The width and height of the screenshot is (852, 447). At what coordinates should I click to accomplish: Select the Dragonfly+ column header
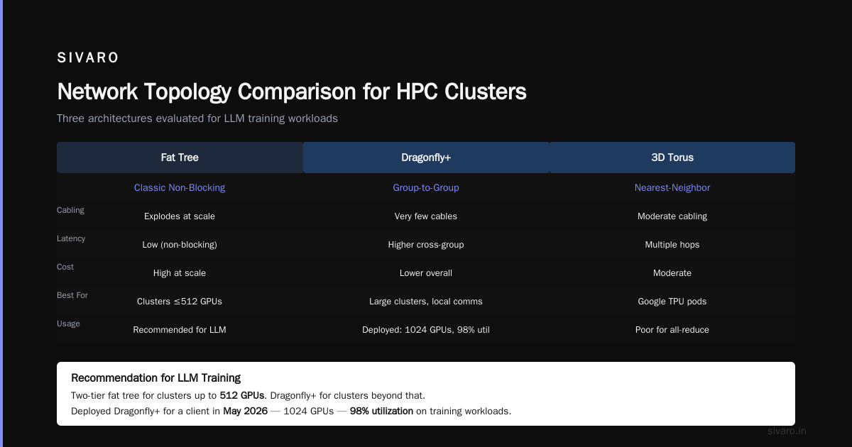point(426,158)
